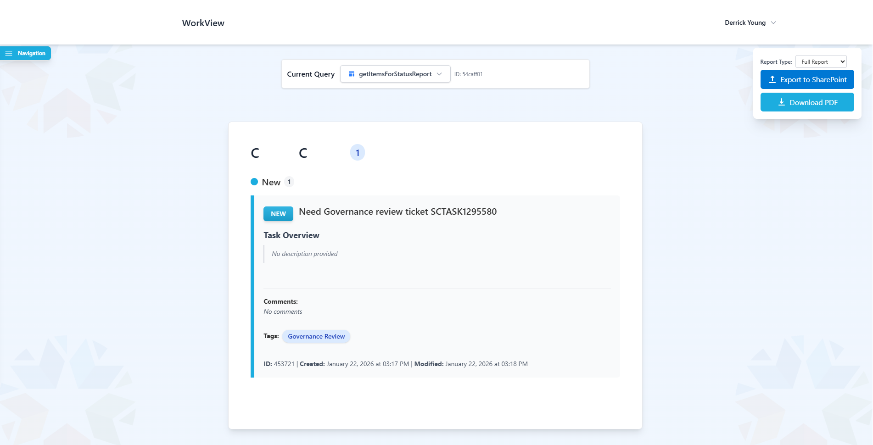This screenshot has height=445, width=873.
Task: Expand the getItemsForStatusReport query dropdown
Action: click(395, 74)
